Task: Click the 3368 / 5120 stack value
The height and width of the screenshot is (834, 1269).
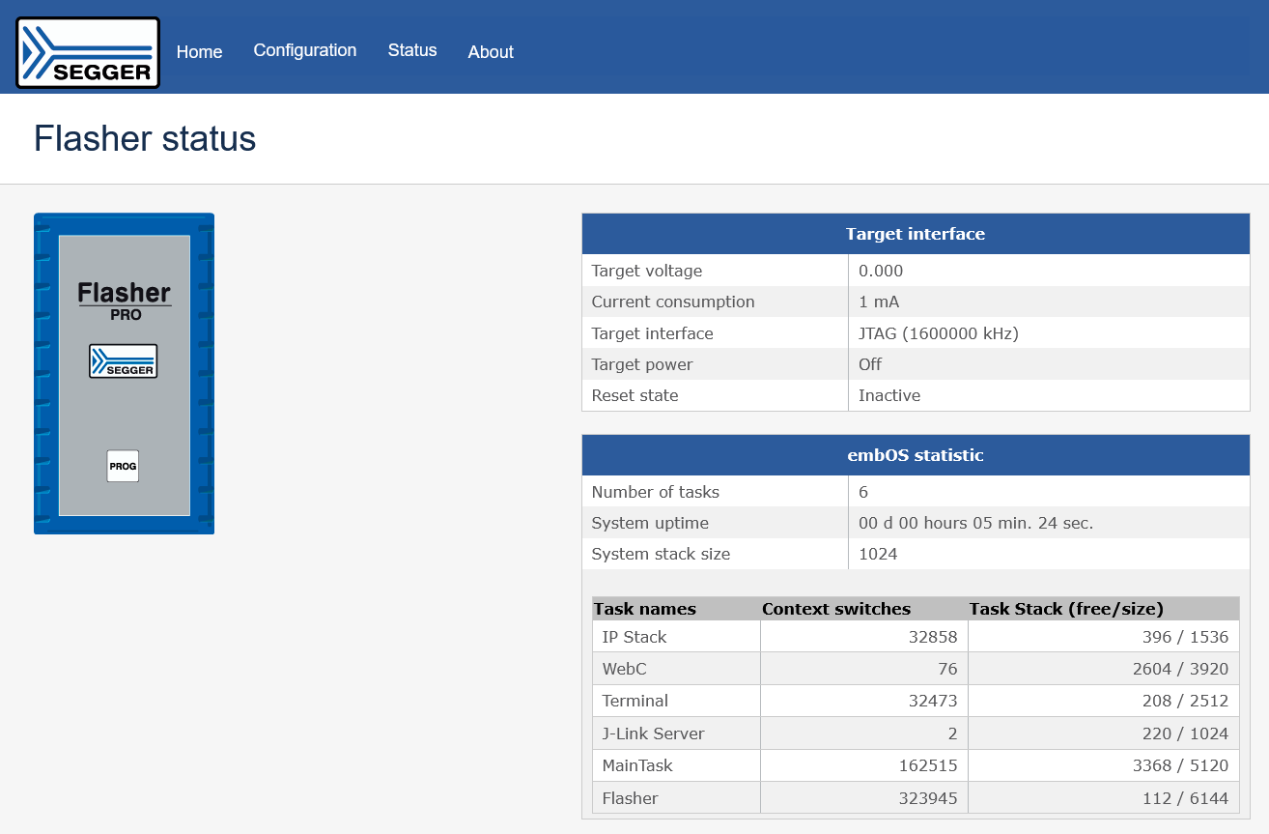Action: pyautogui.click(x=1179, y=765)
